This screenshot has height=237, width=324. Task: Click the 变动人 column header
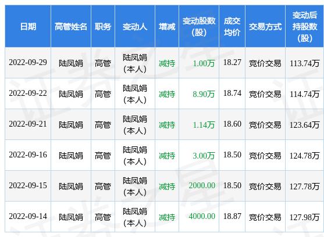tap(135, 27)
